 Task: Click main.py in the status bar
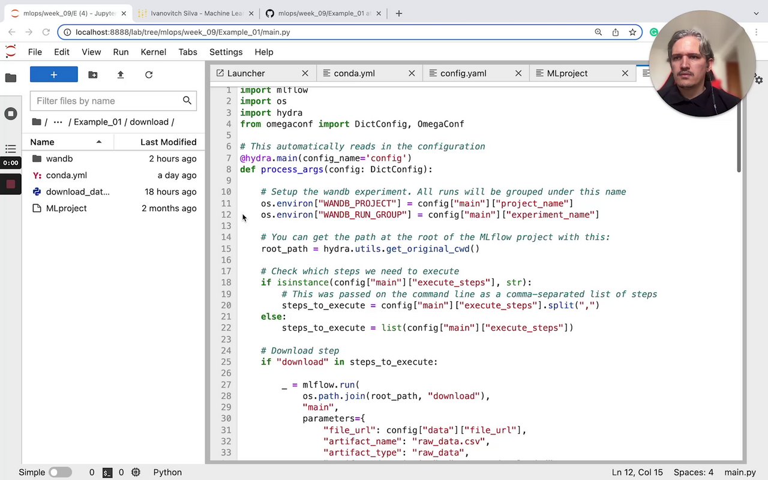[x=740, y=472]
